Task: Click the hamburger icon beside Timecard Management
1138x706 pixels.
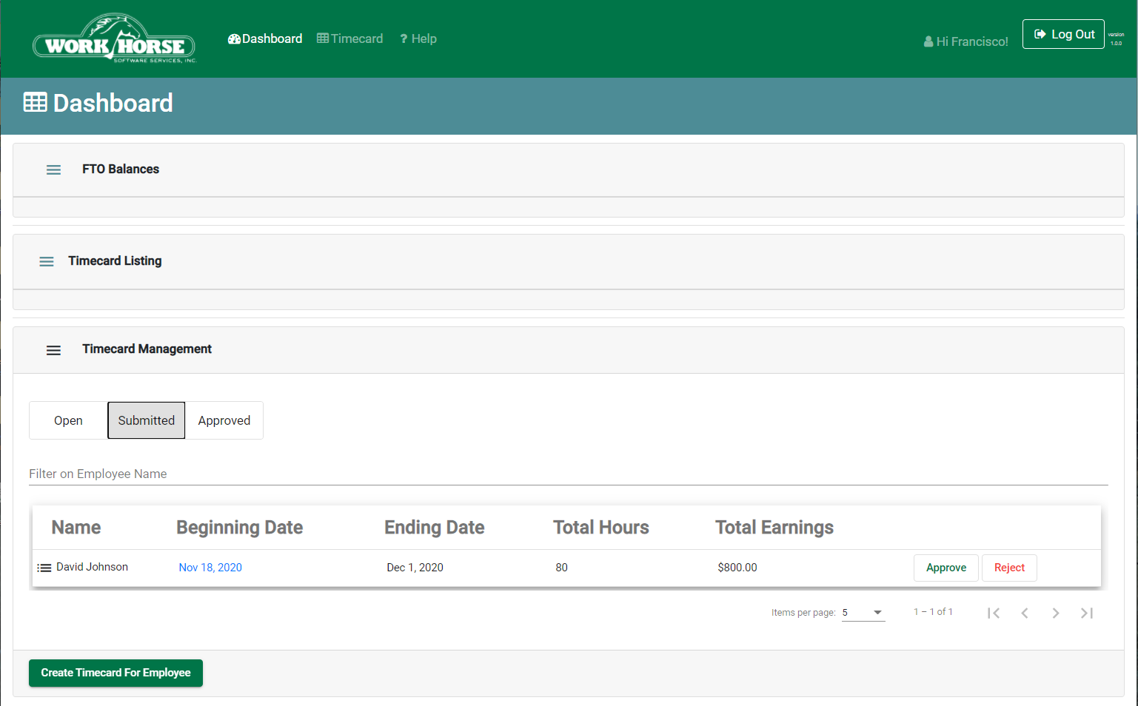Action: tap(53, 350)
